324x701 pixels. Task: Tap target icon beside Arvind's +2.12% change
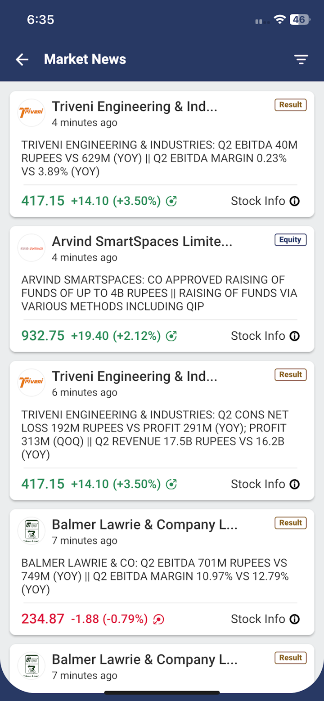pyautogui.click(x=171, y=336)
